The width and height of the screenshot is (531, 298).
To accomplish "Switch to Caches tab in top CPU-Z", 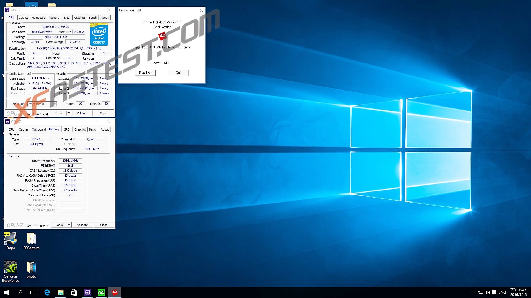I will point(24,18).
